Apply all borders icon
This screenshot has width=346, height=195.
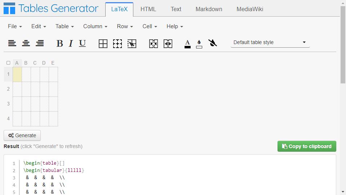pos(103,44)
